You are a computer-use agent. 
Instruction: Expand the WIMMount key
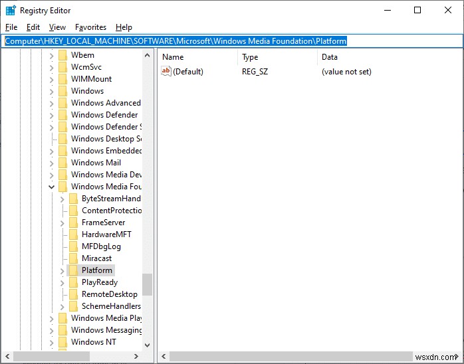(51, 80)
